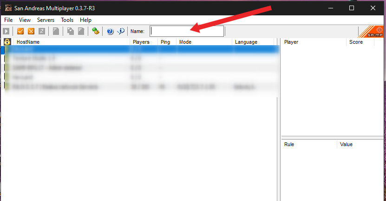Click the orange X Delete Server icon
Image resolution: width=386 pixels, height=201 pixels.
(31, 31)
